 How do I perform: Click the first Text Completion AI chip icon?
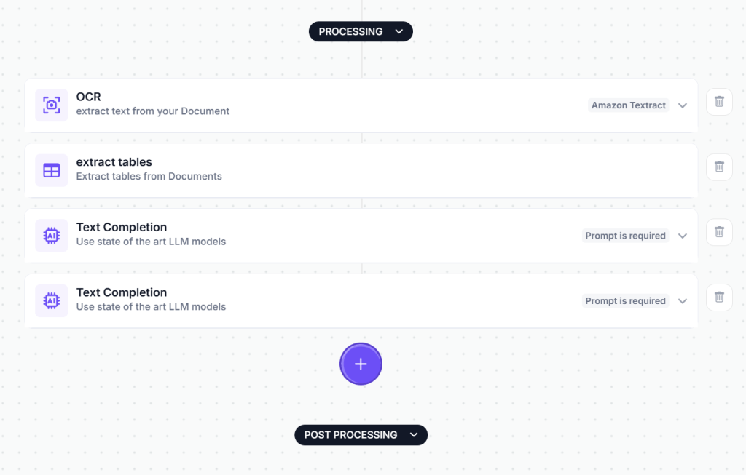click(51, 236)
